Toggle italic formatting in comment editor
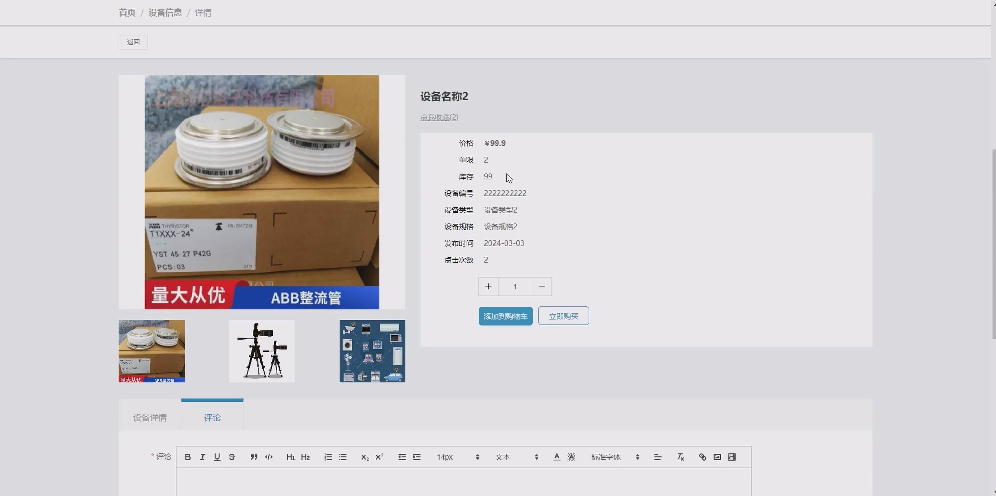Screen dimensions: 996x496 (x=202, y=457)
